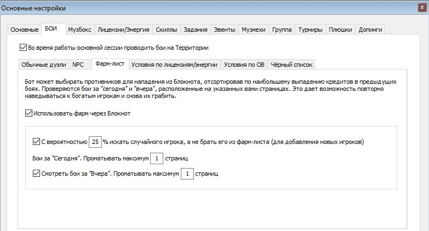Click the probability percent field showing 25
The width and height of the screenshot is (429, 231).
95,142
